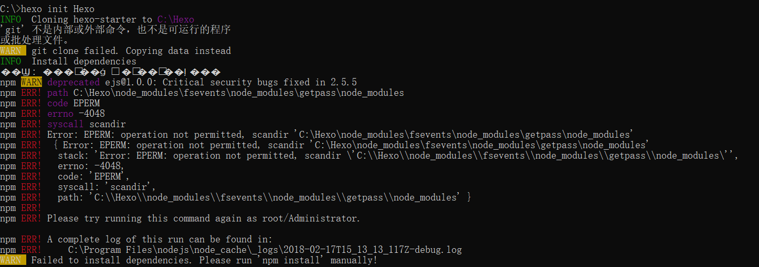Viewport: 759px width, 267px height.
Task: Click the 'code EPERM' error line
Action: point(73,103)
